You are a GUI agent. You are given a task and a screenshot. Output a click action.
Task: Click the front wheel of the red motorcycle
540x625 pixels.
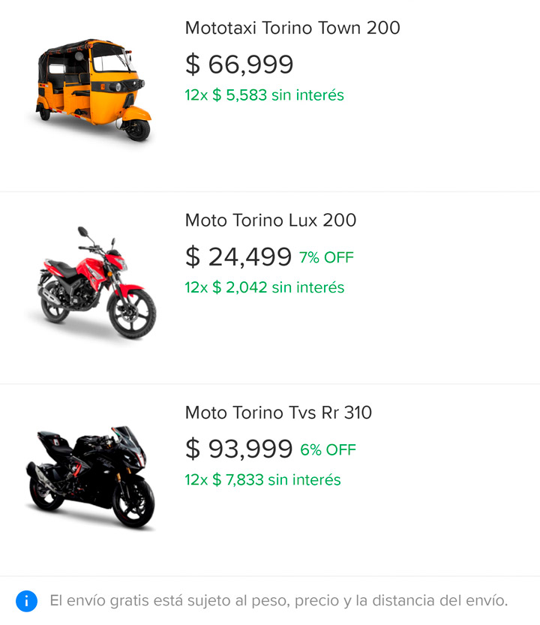132,313
